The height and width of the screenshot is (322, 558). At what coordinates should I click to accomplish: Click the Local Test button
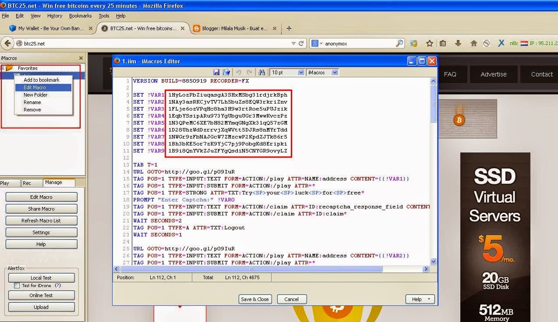tap(41, 278)
